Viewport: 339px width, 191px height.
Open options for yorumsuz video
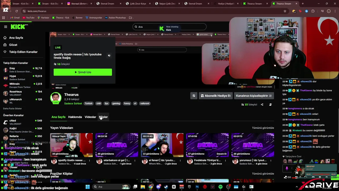tap(271, 160)
